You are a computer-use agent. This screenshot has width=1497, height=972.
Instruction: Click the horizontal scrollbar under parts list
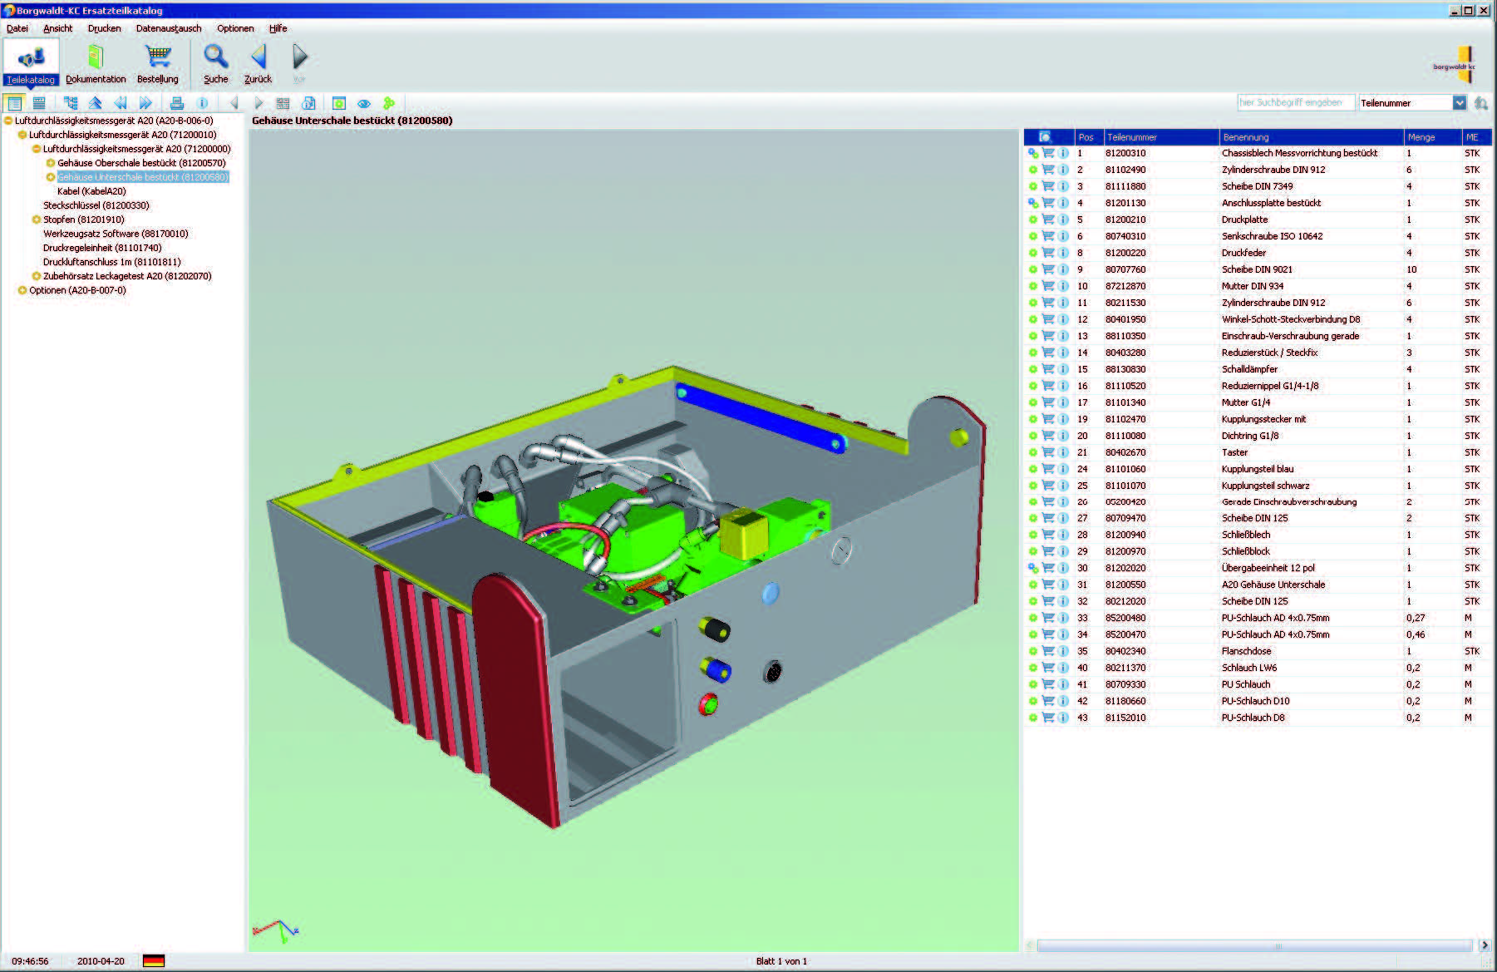1255,945
